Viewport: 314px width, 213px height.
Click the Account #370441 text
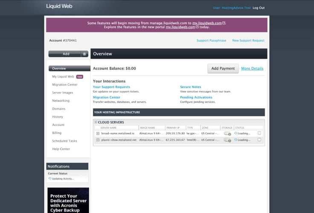(x=63, y=40)
